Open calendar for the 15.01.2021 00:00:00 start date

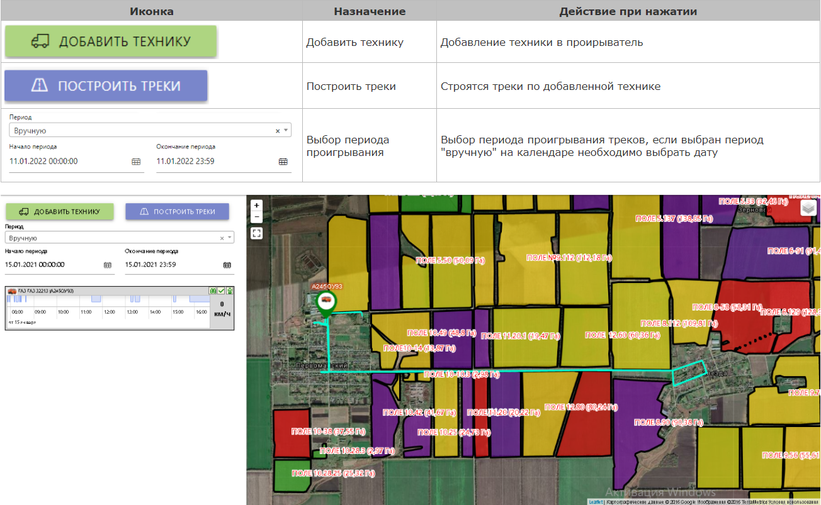click(108, 265)
